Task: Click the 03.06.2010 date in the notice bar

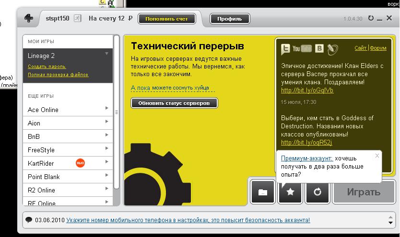Action: 50,220
